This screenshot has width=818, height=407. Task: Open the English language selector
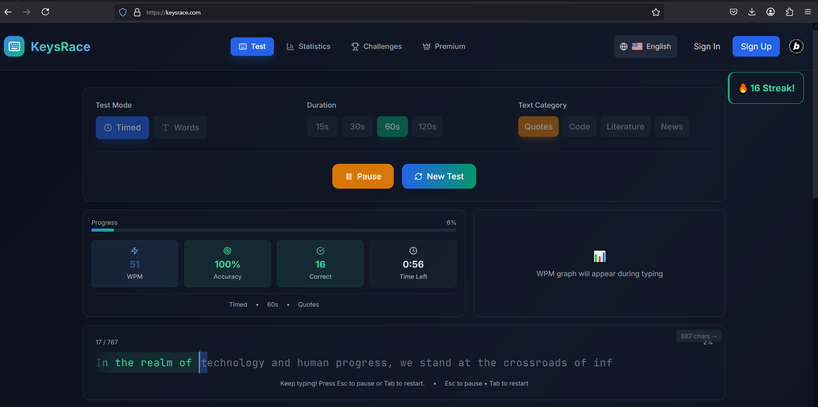645,46
